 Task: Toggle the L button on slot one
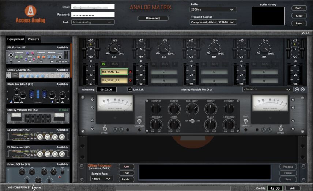pyautogui.click(x=125, y=64)
